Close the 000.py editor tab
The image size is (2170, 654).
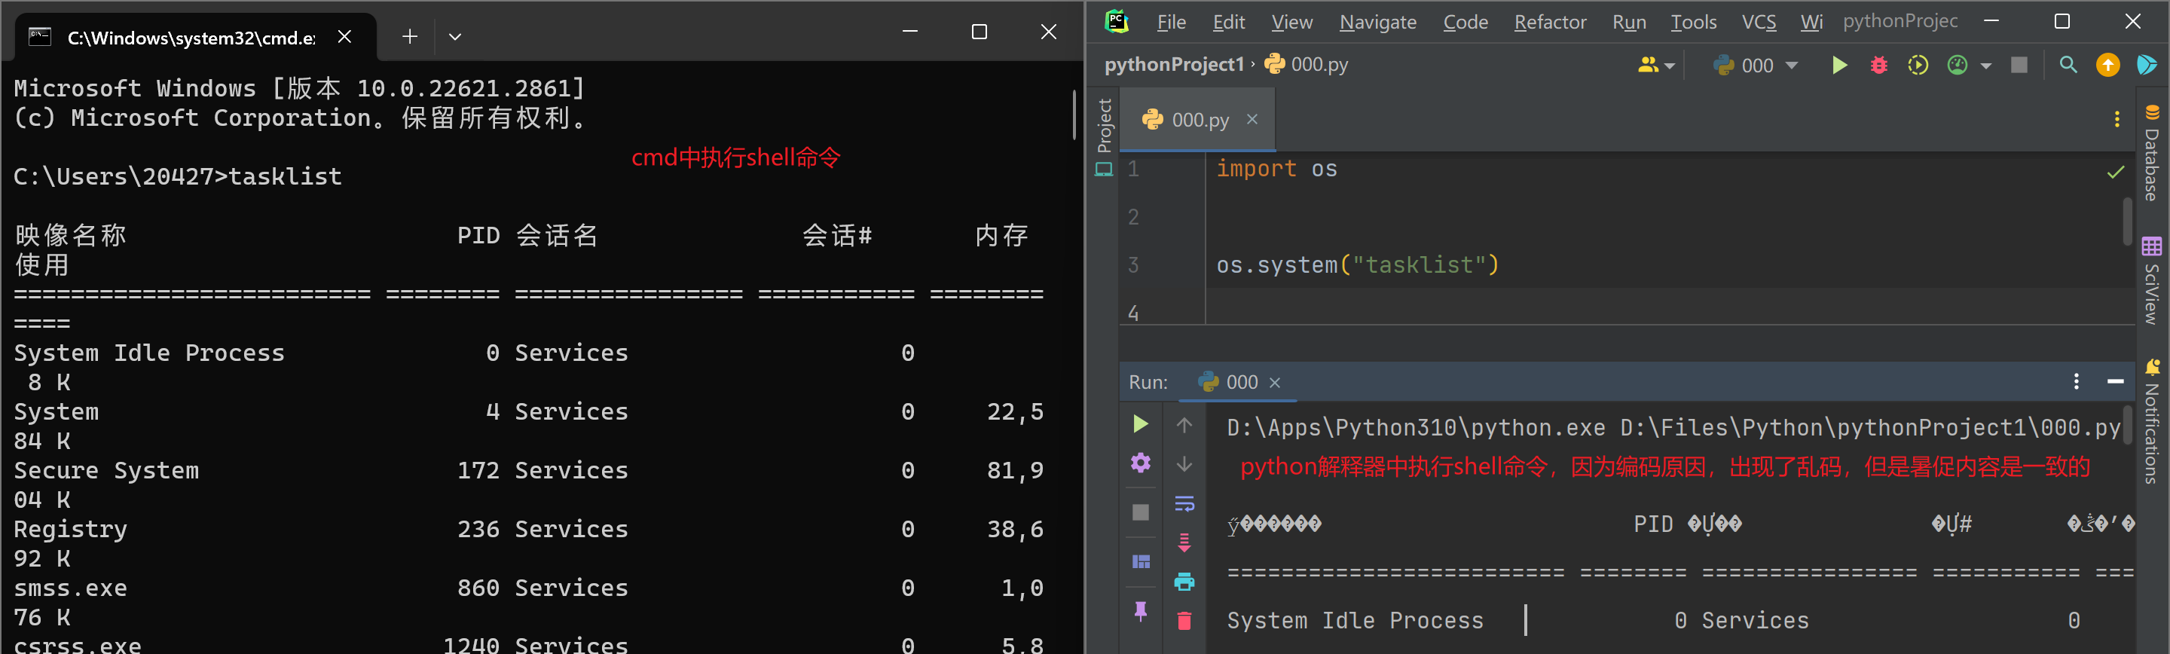tap(1252, 120)
